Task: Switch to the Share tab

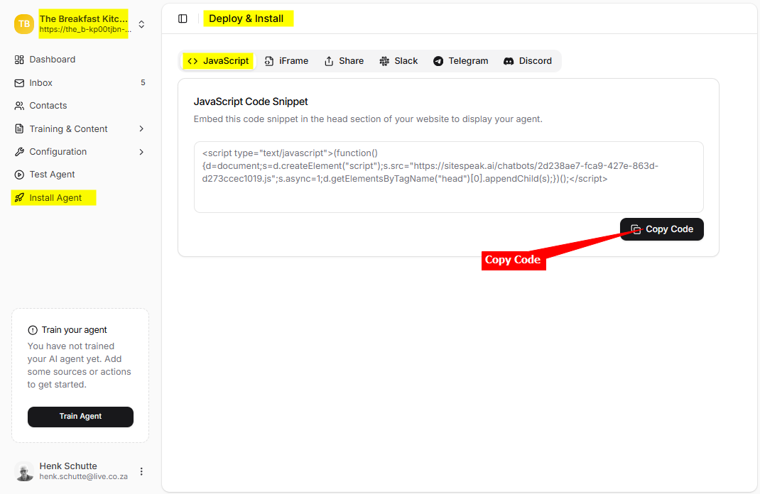Action: tap(344, 61)
